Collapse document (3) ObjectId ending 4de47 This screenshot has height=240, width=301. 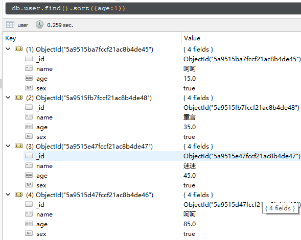tap(8, 146)
